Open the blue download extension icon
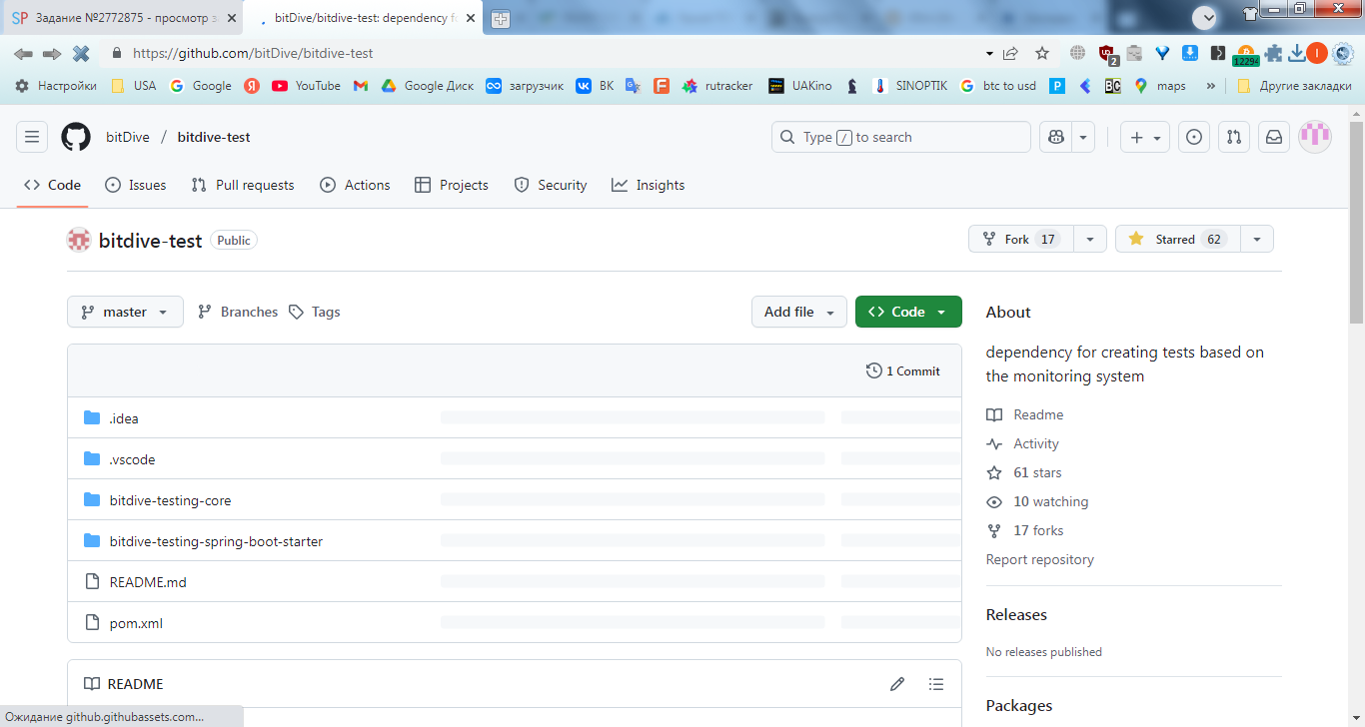This screenshot has height=727, width=1365. tap(1190, 53)
